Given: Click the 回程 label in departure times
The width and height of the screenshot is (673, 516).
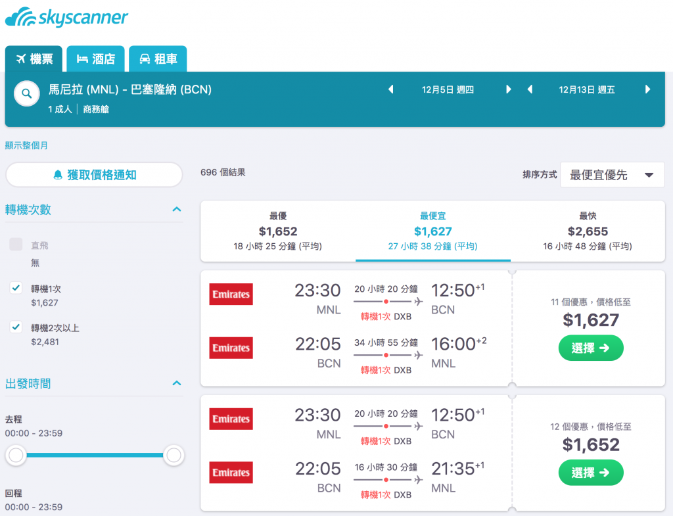Looking at the screenshot, I should pos(13,493).
